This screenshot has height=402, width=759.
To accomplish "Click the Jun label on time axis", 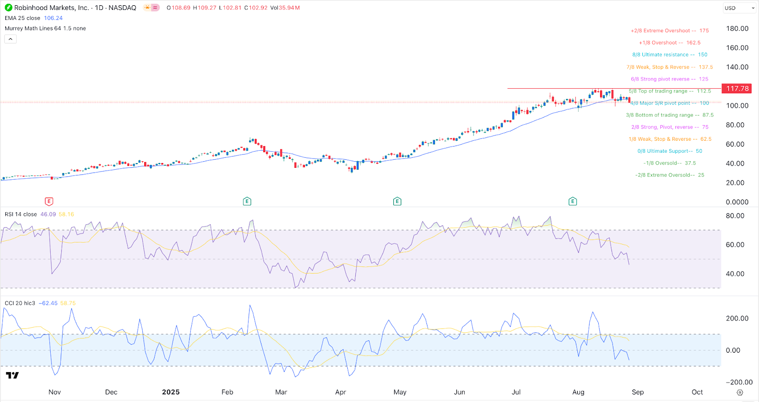I will coord(460,392).
